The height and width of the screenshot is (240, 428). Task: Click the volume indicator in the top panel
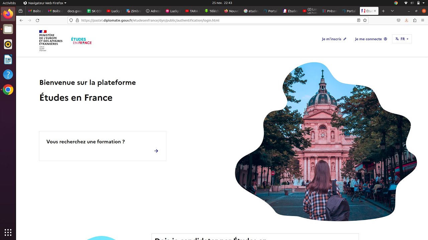tap(412, 3)
